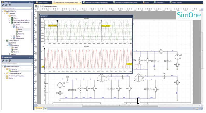Open the Компонент1 document tab

pos(160,2)
